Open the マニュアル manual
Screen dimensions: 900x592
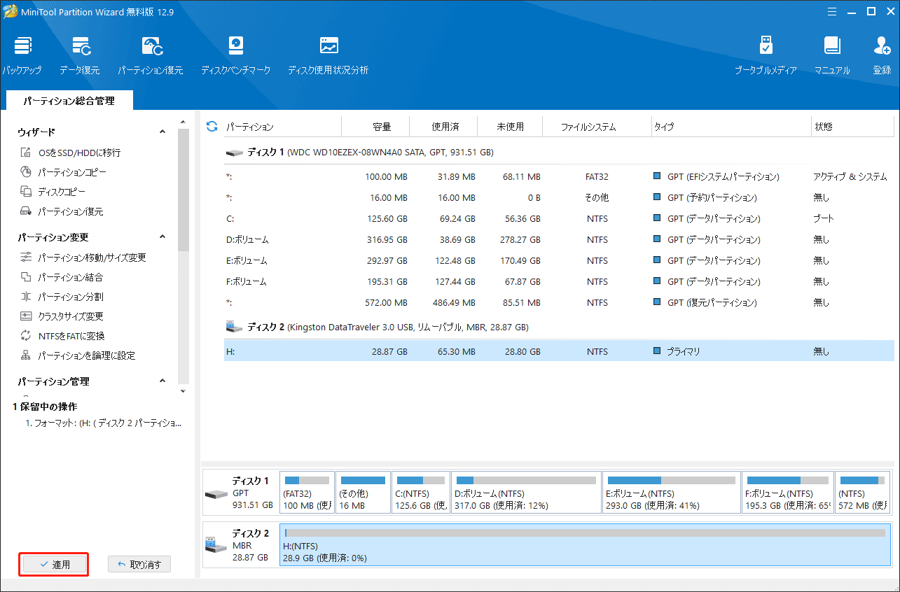[x=832, y=56]
